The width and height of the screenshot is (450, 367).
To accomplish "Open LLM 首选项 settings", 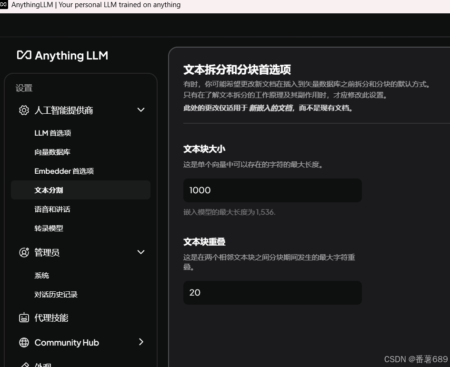I will 52,133.
